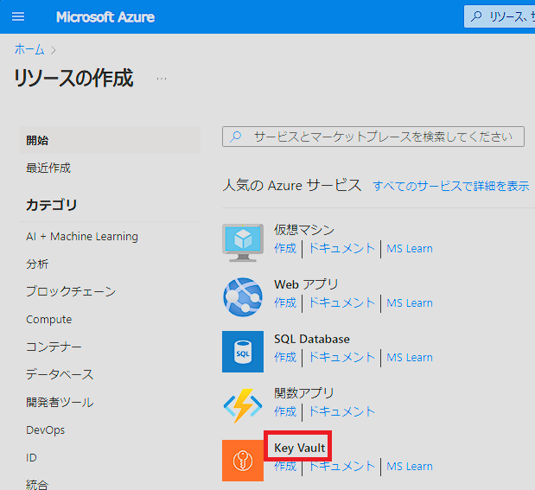Open the ID category

pos(31,457)
